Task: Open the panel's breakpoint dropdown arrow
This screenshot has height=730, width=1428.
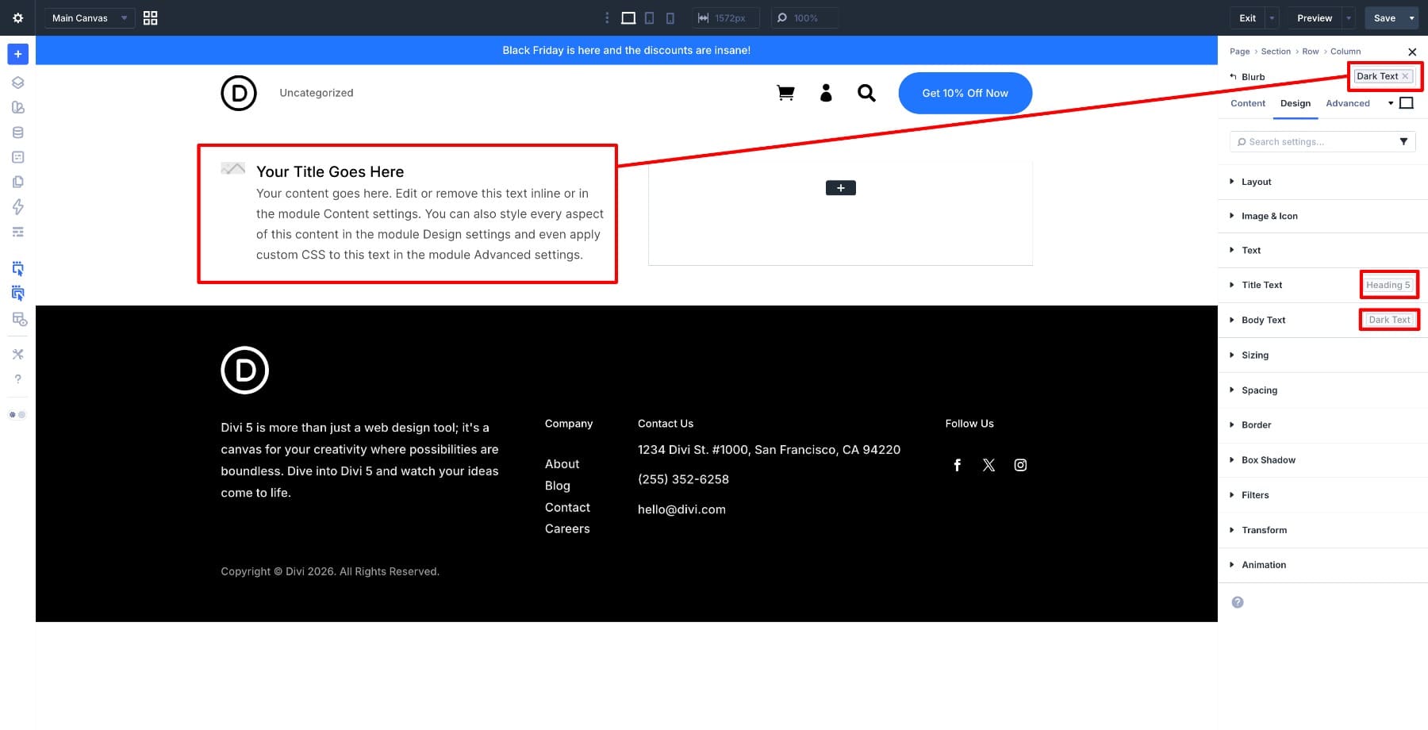Action: pos(1391,103)
